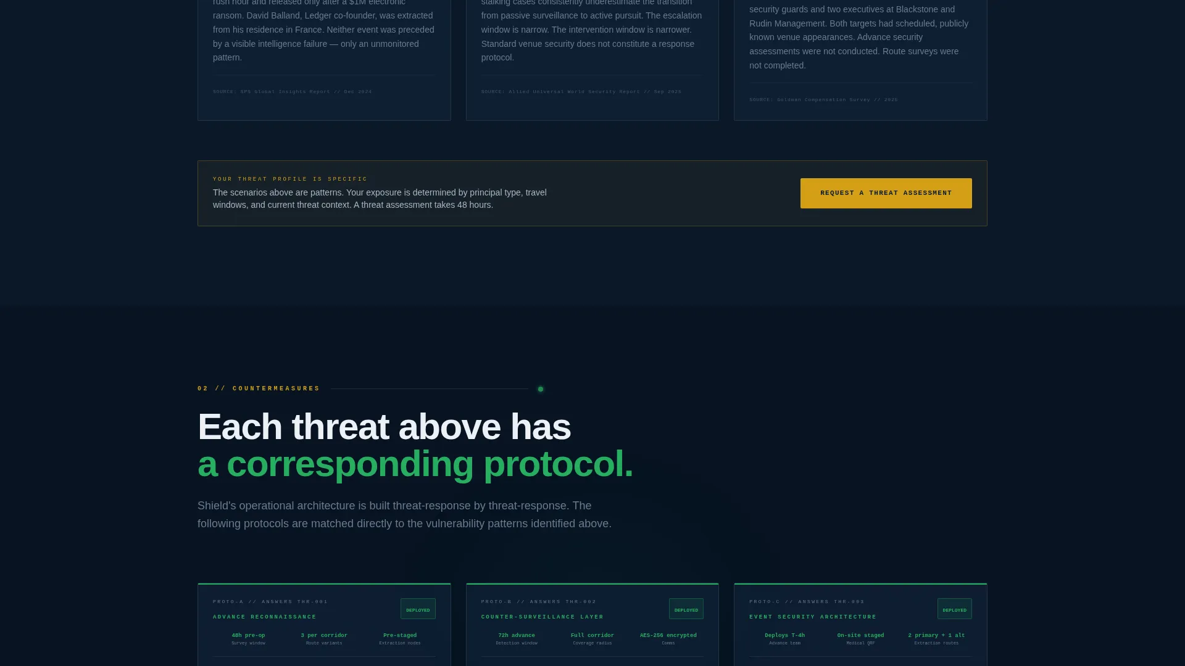Click the SPS Global Insights Report source line
This screenshot has width=1185, height=666.
(x=293, y=91)
